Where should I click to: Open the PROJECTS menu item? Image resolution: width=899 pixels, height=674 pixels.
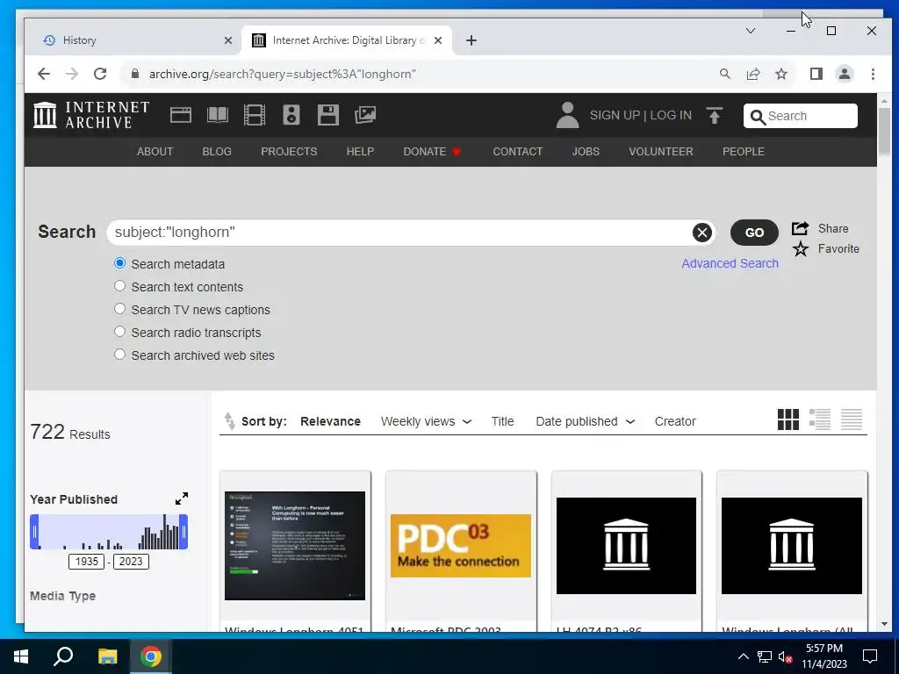(x=289, y=151)
